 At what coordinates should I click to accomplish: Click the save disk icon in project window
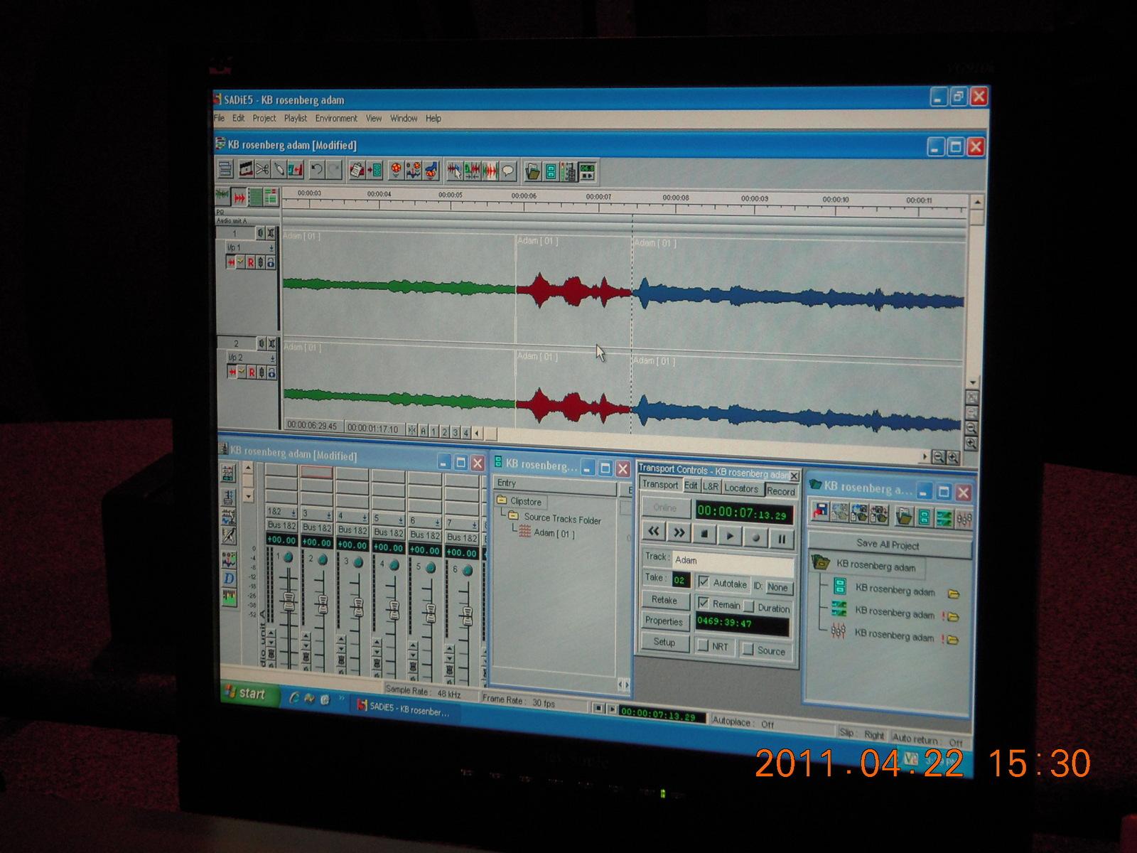pyautogui.click(x=821, y=513)
